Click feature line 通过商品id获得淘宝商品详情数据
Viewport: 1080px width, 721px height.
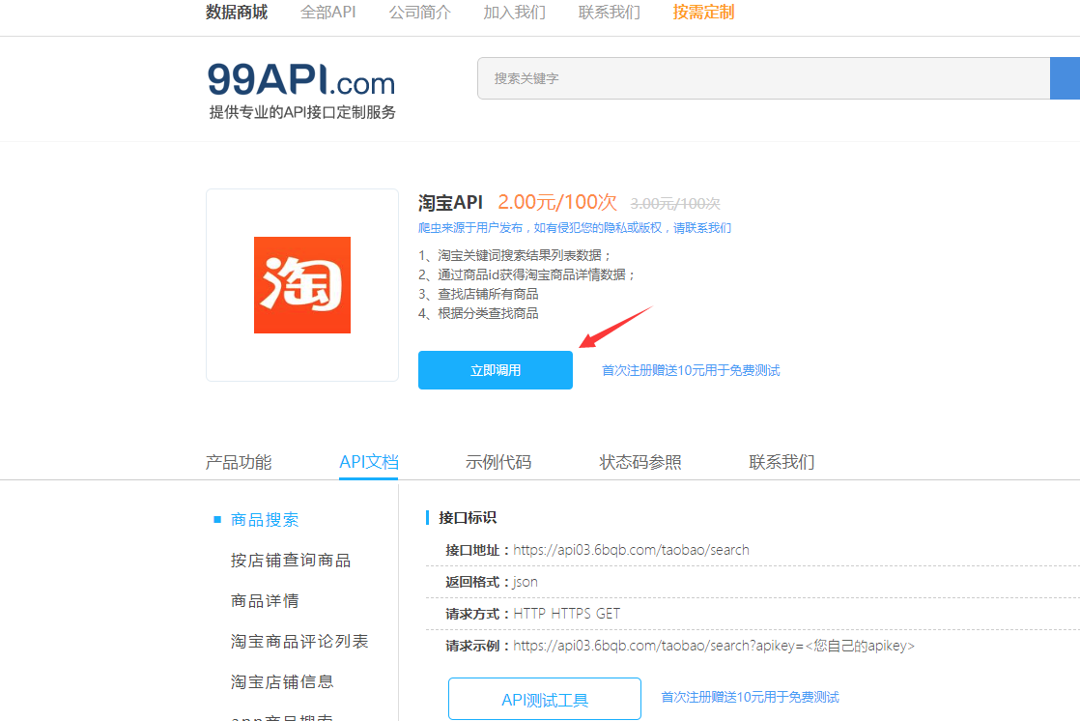tap(526, 275)
